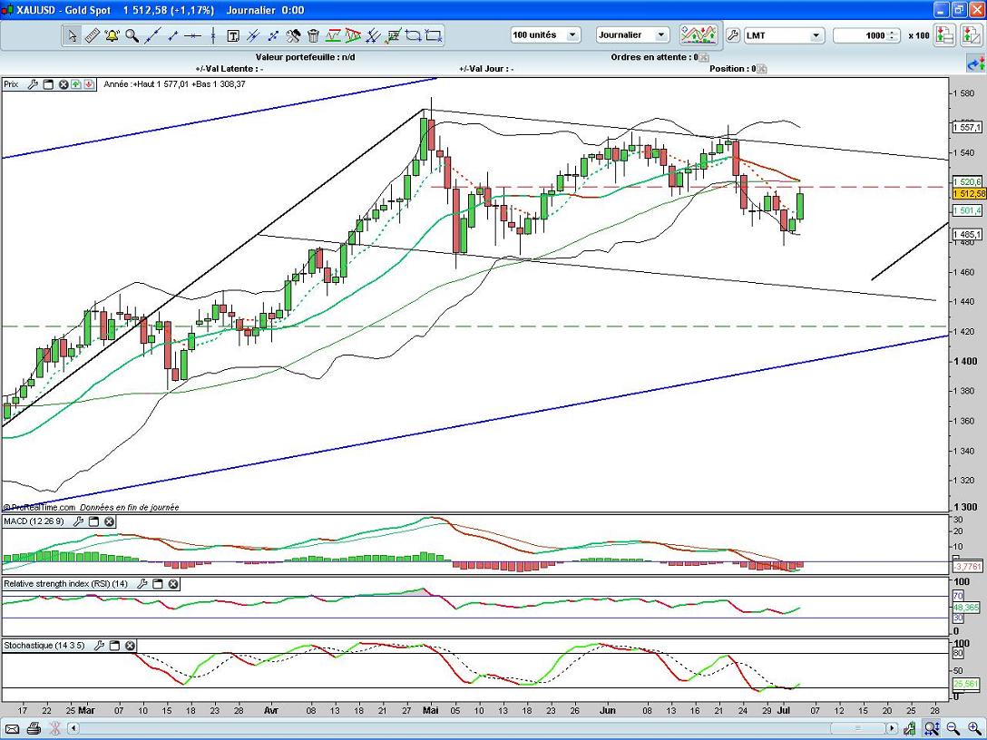The height and width of the screenshot is (740, 987).
Task: Select the rectangle drawing tool
Action: pos(434,35)
